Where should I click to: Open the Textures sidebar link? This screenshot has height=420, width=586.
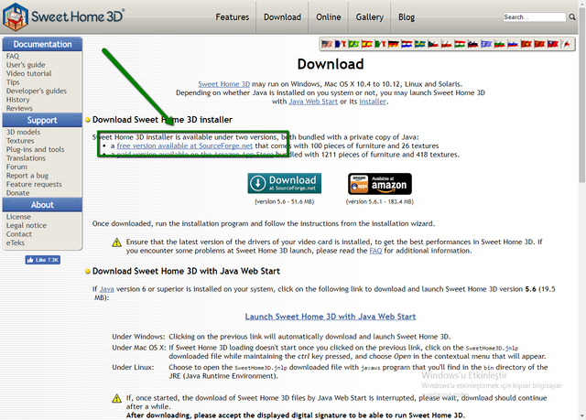coord(20,141)
